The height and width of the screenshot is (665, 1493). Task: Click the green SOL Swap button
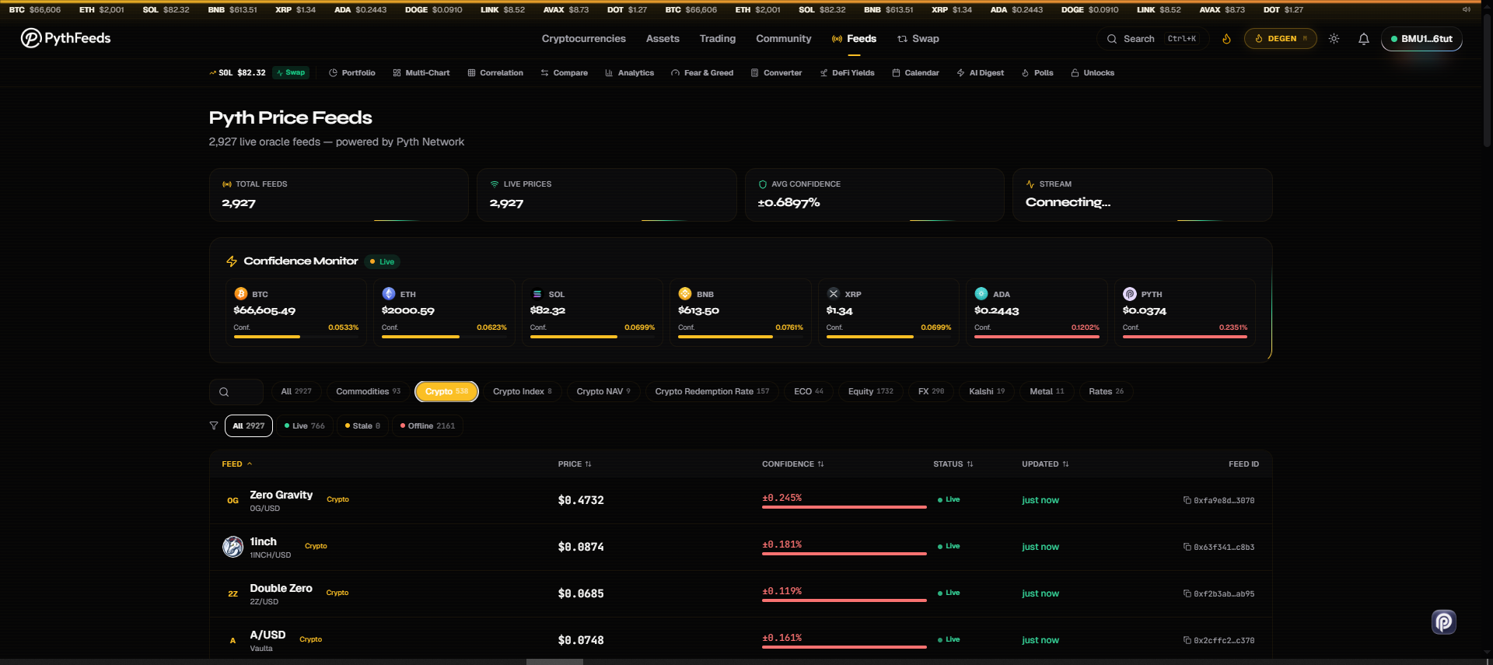(x=291, y=72)
